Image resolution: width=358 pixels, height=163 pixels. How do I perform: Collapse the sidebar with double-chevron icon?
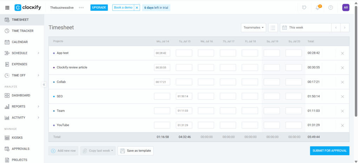44,84
